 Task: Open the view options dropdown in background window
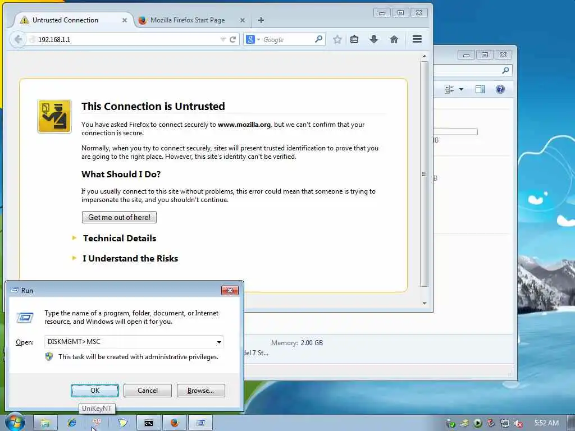tap(462, 89)
